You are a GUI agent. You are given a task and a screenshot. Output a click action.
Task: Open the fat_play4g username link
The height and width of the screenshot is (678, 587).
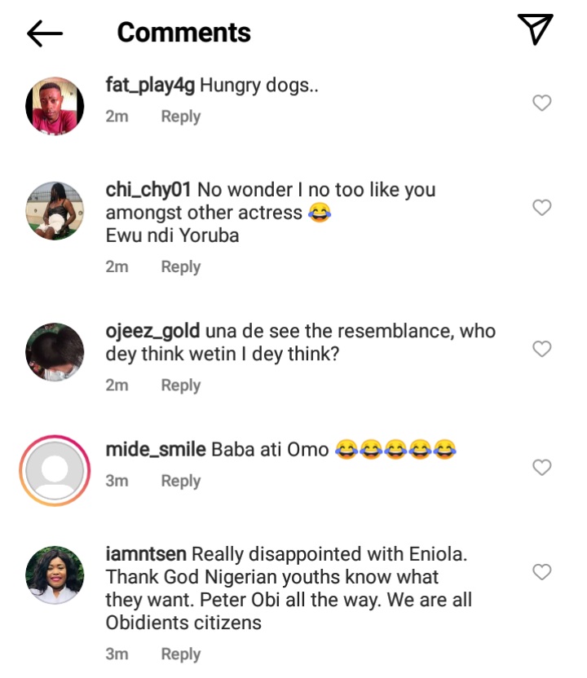(150, 85)
